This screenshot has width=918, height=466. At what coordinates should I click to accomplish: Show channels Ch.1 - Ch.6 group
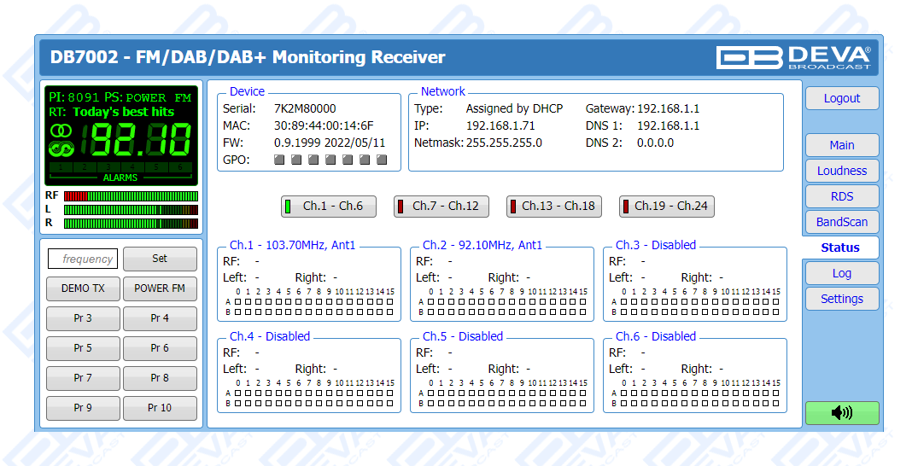[x=331, y=207]
